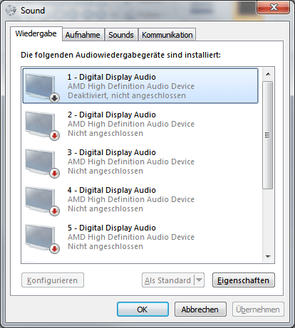The height and width of the screenshot is (328, 295).
Task: Switch to the Kommunikation tab
Action: click(167, 35)
